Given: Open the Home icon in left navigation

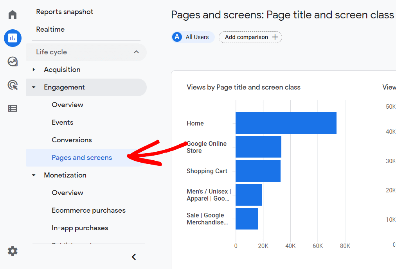Looking at the screenshot, I should [13, 14].
